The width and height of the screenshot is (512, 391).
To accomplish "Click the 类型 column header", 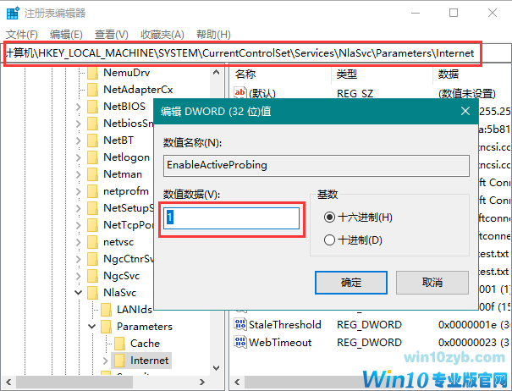I will point(382,74).
